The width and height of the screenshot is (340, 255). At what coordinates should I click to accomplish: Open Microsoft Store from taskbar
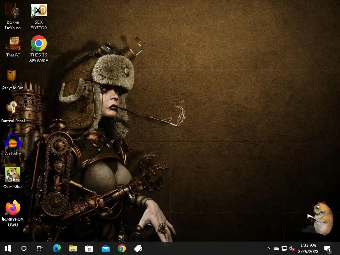(89, 248)
